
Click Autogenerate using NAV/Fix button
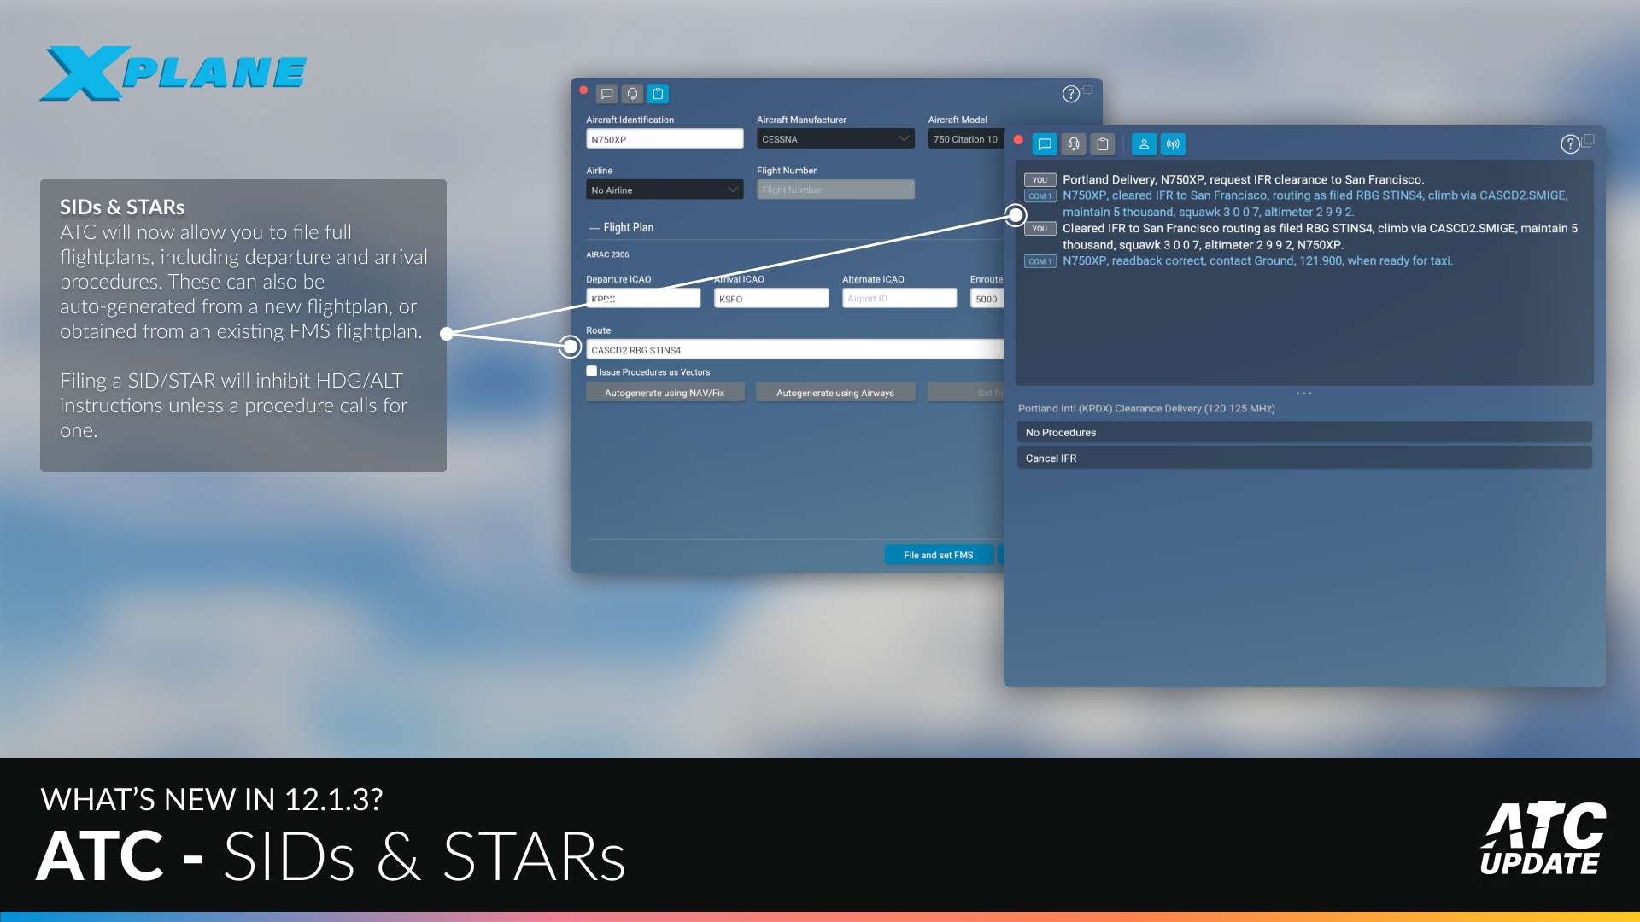[664, 392]
